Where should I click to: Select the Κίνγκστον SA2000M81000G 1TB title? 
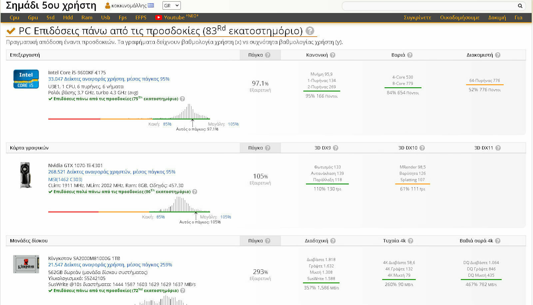click(x=84, y=258)
